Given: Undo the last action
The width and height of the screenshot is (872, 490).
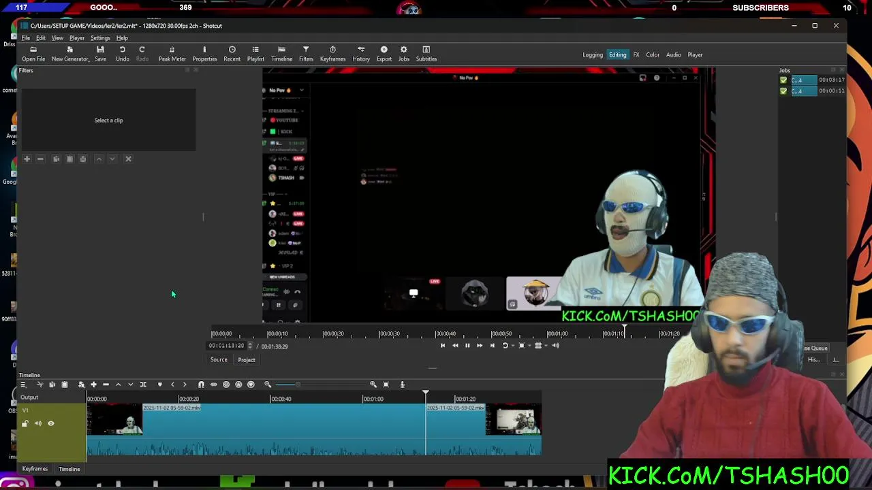Looking at the screenshot, I should tap(123, 54).
